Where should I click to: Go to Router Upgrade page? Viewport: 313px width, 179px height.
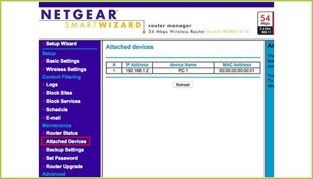click(64, 166)
